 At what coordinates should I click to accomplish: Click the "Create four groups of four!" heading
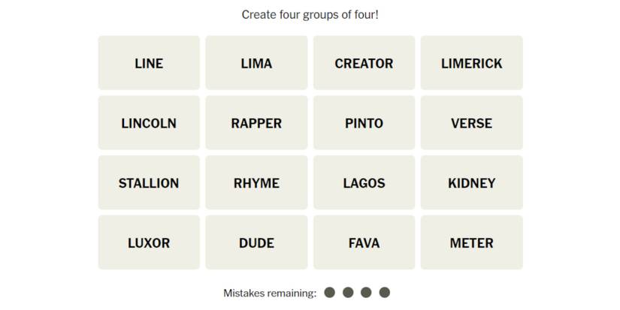pyautogui.click(x=310, y=14)
